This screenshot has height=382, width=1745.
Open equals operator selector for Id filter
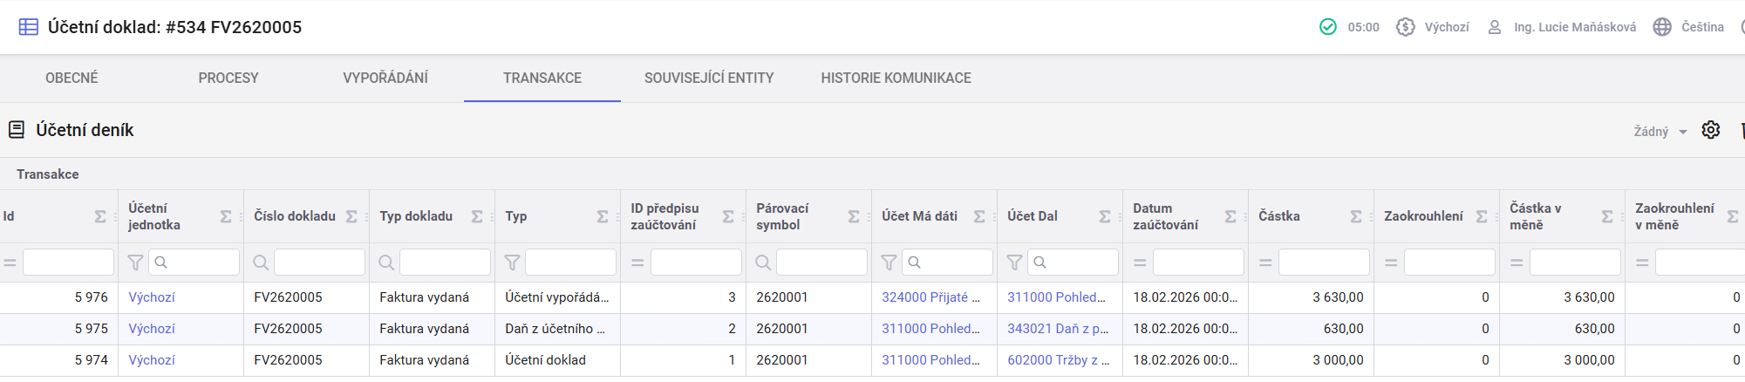pos(10,263)
